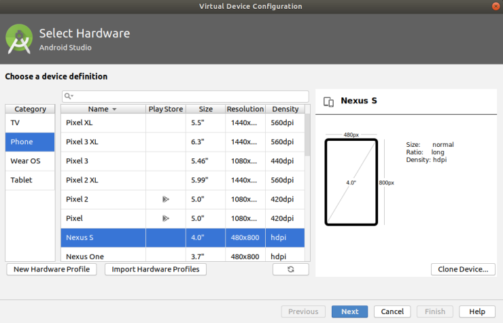Sort by the Name column header
The width and height of the screenshot is (503, 323).
click(x=103, y=109)
